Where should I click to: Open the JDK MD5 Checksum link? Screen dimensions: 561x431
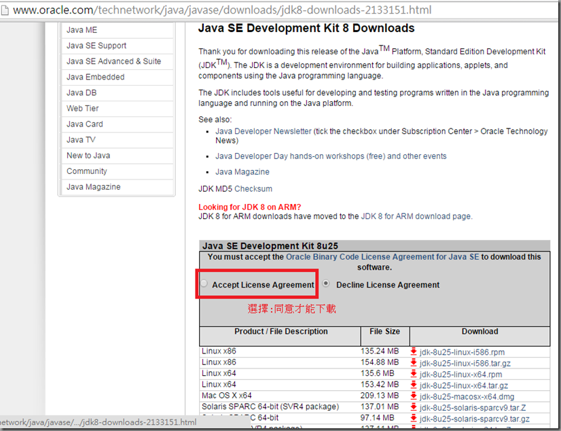(253, 189)
